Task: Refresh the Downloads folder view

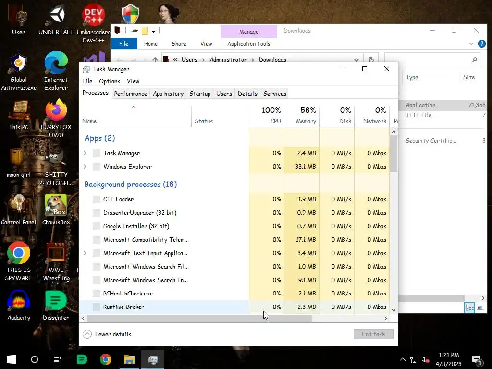Action: 371,59
